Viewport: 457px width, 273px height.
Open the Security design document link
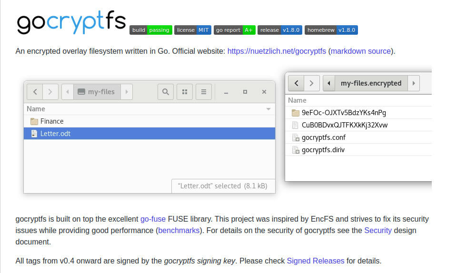coord(378,231)
